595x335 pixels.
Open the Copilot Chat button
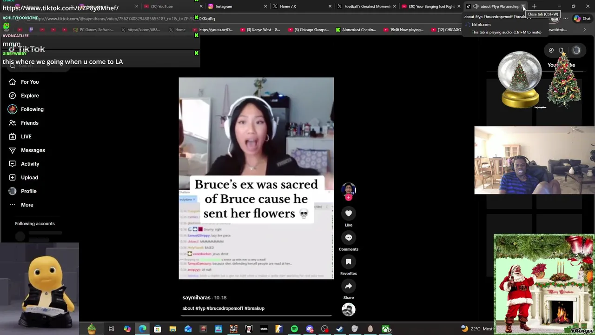tap(582, 19)
